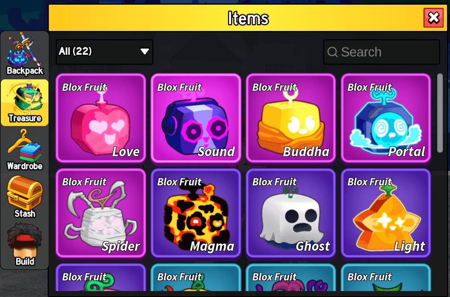Select the Light Blox Fruit
Screen dimensions: 450x297
pos(386,213)
